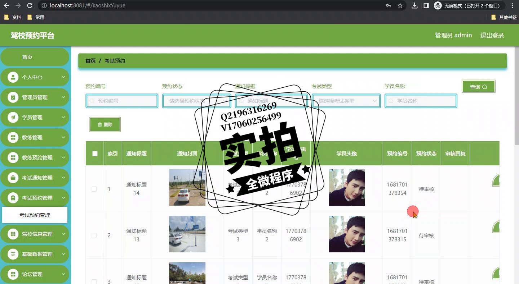This screenshot has width=519, height=284.
Task: Click the browser address bar URL
Action: pyautogui.click(x=88, y=5)
